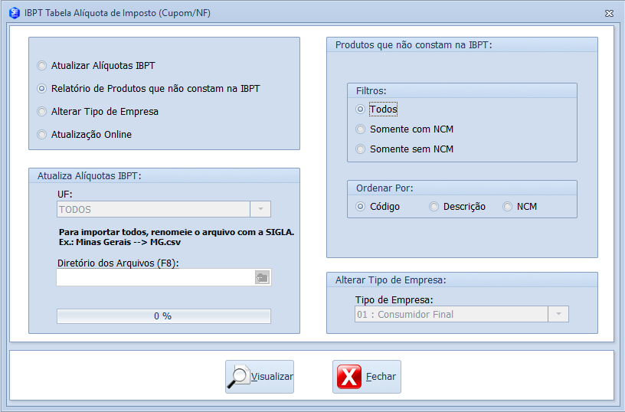Sort by Código
This screenshot has width=625, height=412.
pos(361,207)
